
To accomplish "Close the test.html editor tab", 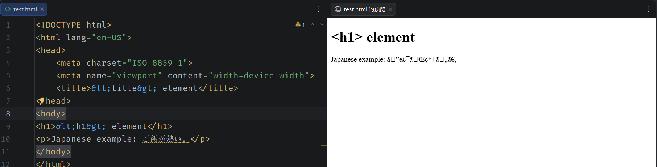I will 42,9.
